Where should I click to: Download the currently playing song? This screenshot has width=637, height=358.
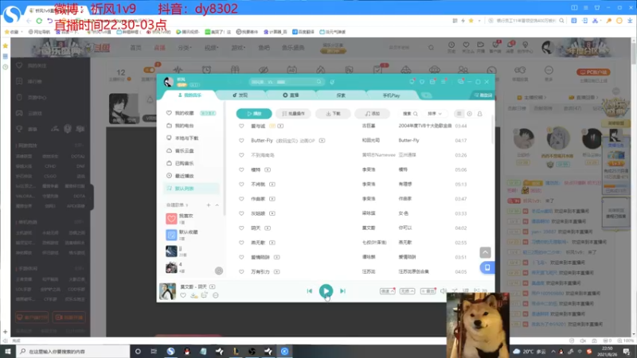(193, 295)
